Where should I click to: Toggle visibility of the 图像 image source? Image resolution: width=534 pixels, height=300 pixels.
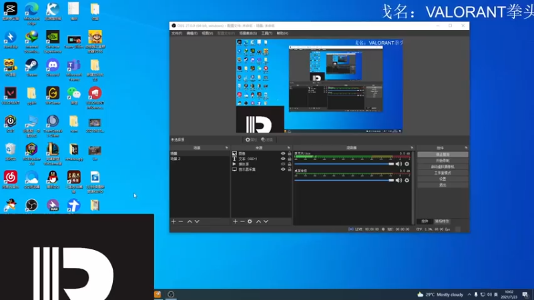point(283,153)
